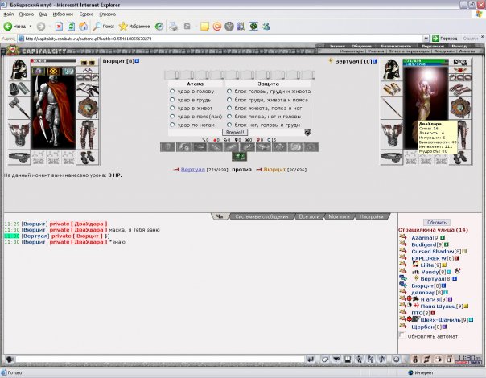Click the green active ability icon below abilities row
The image size is (486, 378).
pos(239,157)
